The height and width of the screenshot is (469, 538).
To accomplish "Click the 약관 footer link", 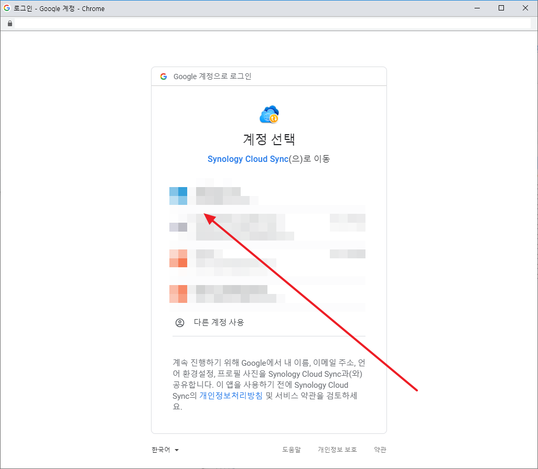I will click(x=380, y=450).
